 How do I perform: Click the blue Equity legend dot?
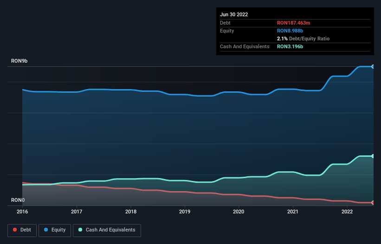click(46, 230)
